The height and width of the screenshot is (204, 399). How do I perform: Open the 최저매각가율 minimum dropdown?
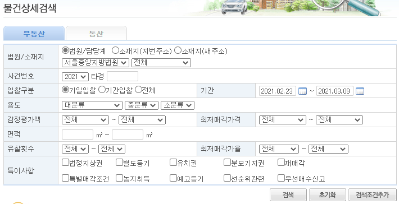point(279,149)
